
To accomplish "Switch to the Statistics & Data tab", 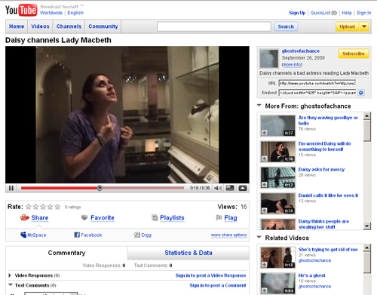I will 188,253.
